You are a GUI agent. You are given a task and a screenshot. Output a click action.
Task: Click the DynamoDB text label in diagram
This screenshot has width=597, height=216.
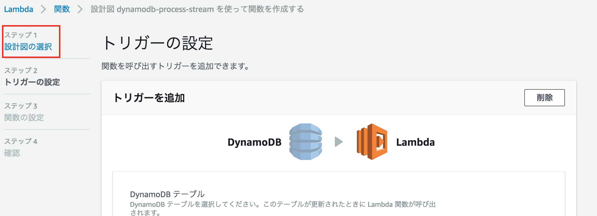coord(254,142)
